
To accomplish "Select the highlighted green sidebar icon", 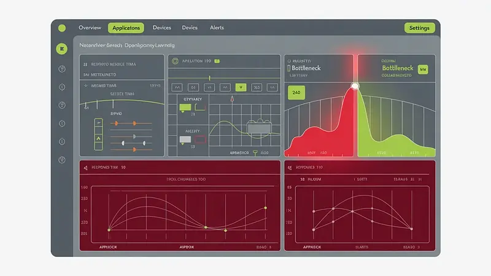I will (61, 49).
